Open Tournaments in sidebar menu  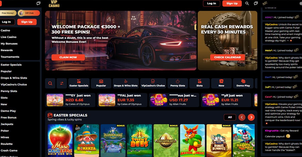(10, 57)
